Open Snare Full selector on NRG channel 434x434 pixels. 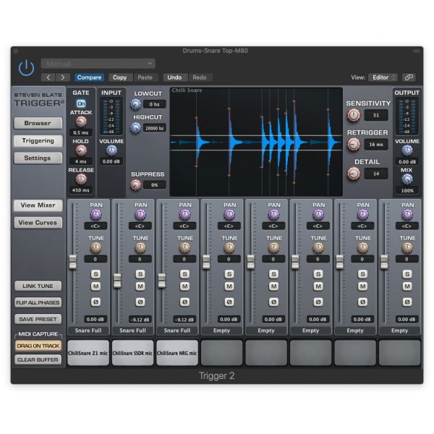[177, 331]
